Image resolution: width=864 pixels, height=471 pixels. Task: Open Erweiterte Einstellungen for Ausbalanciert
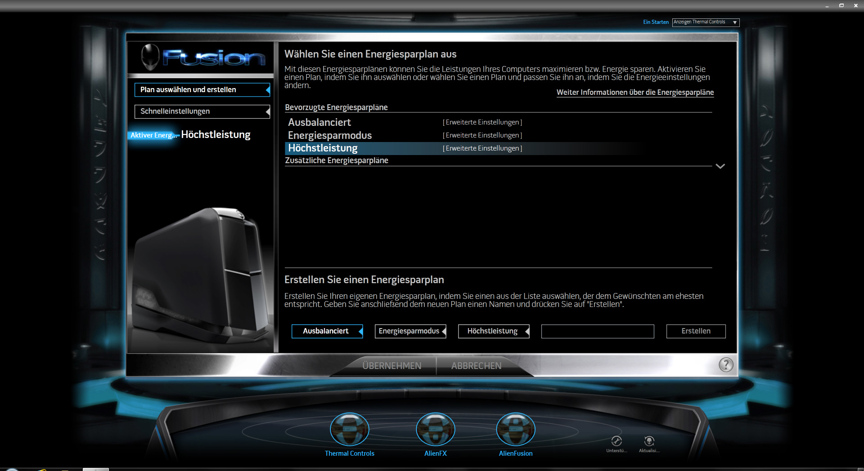(482, 122)
